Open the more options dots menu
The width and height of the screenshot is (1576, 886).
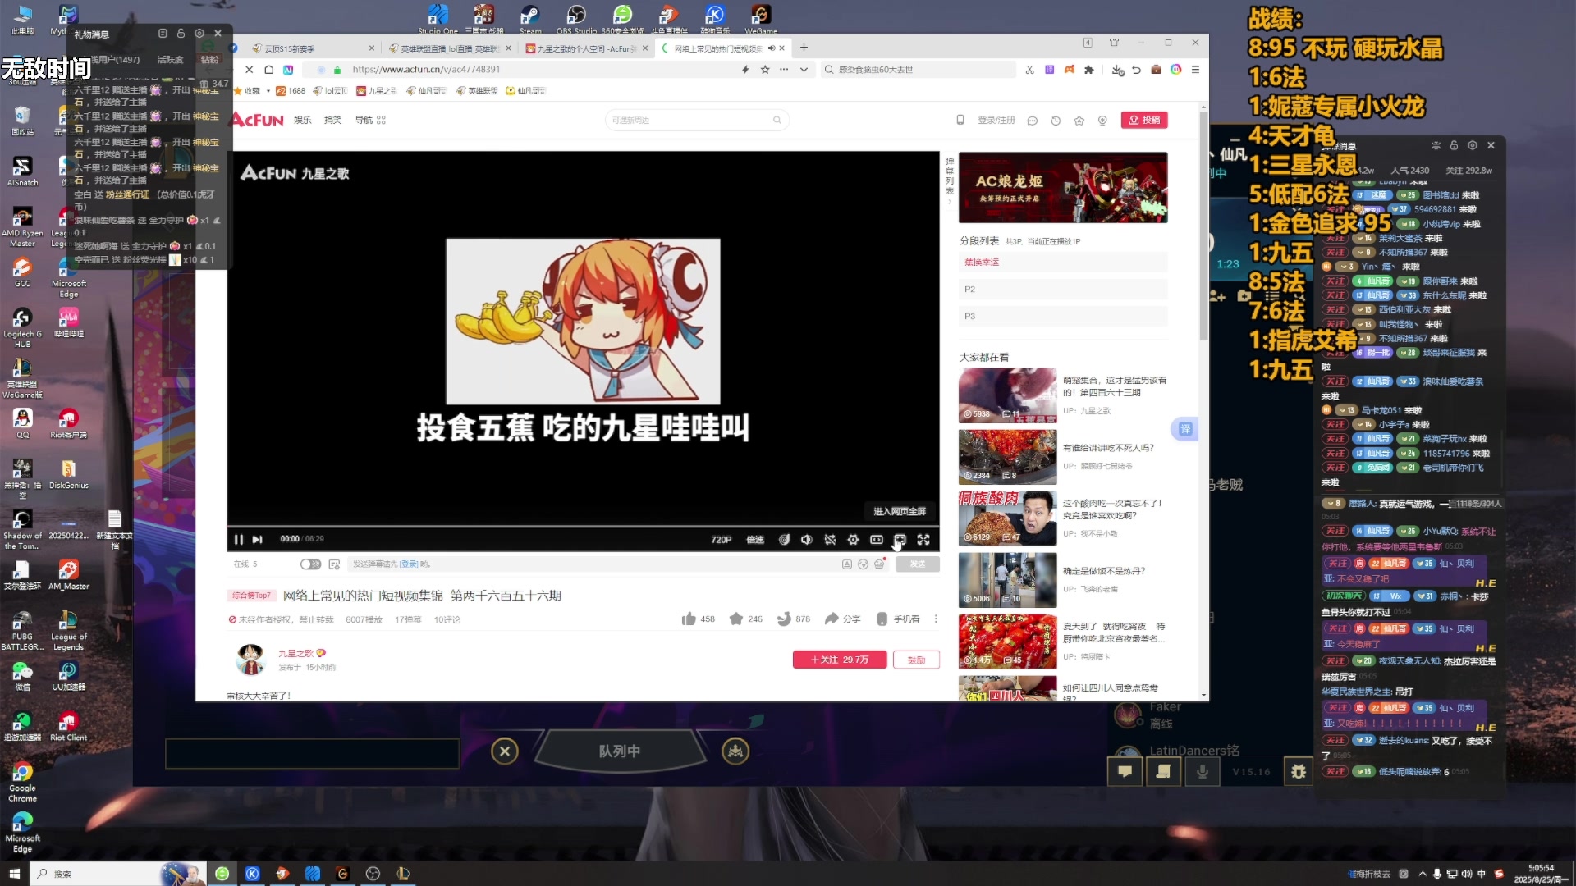click(936, 619)
